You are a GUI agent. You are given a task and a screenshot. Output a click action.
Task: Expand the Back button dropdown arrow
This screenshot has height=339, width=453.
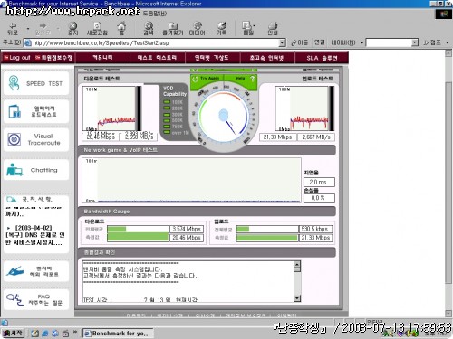click(x=28, y=29)
